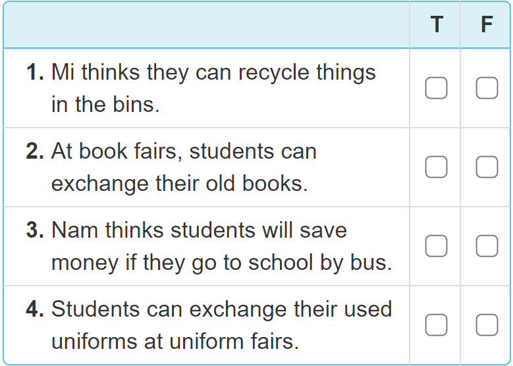Select True for the uniform fairs statement

click(436, 325)
